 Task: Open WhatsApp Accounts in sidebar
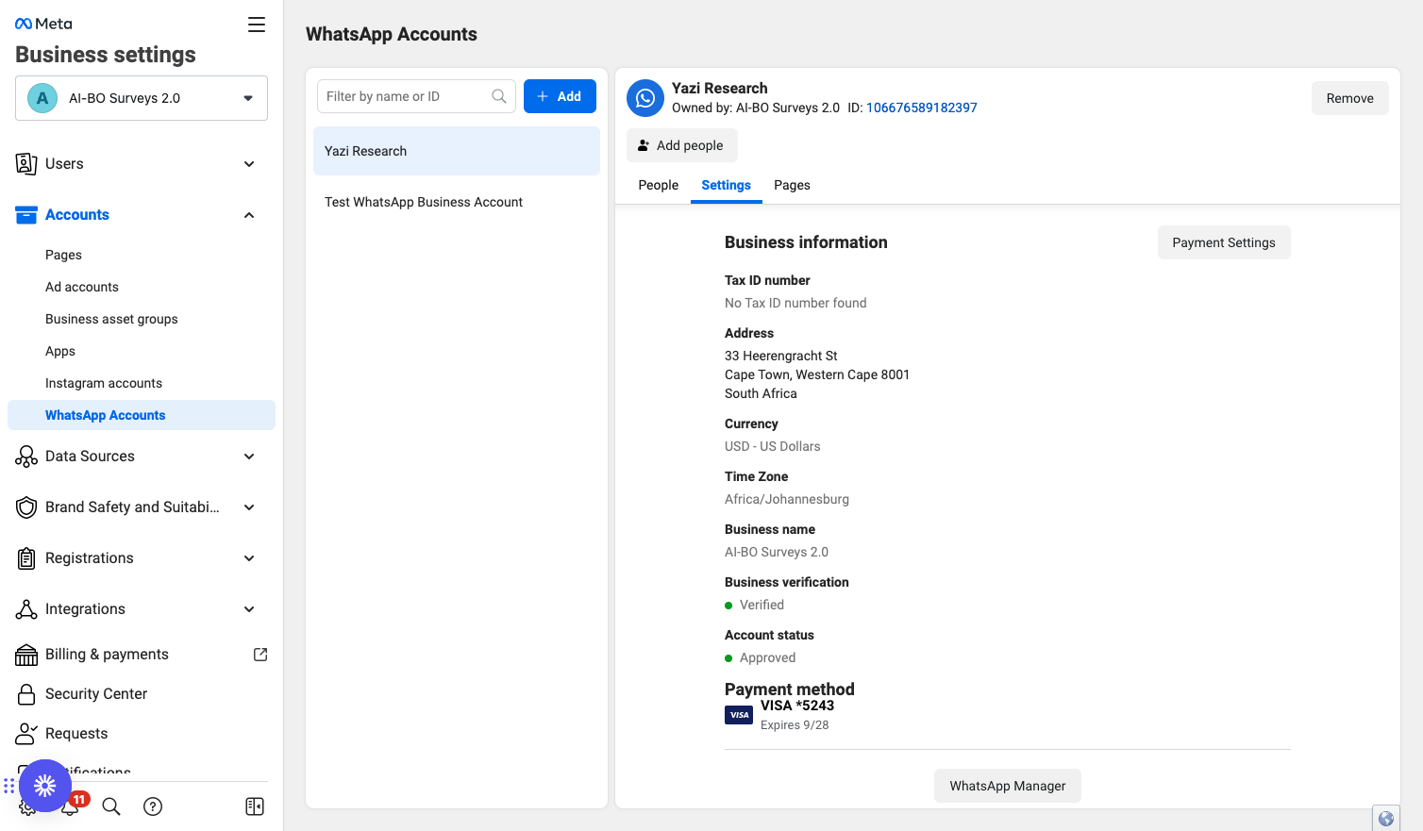click(142, 415)
